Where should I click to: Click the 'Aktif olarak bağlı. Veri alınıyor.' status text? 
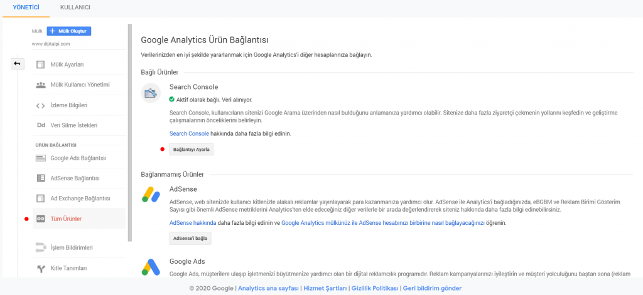coord(214,100)
